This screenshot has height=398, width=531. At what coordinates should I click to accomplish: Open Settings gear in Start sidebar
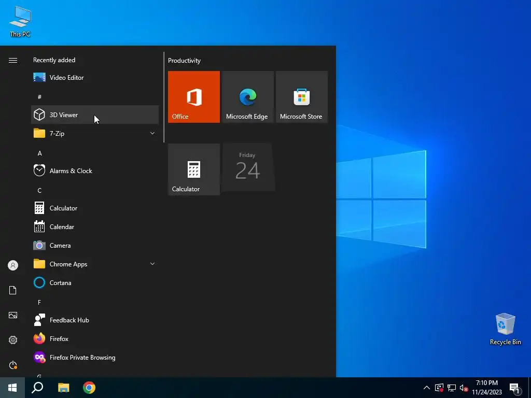(x=13, y=340)
